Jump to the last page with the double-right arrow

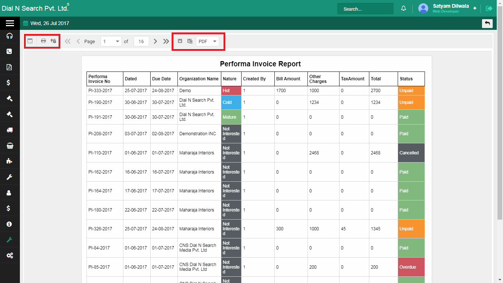[x=166, y=41]
